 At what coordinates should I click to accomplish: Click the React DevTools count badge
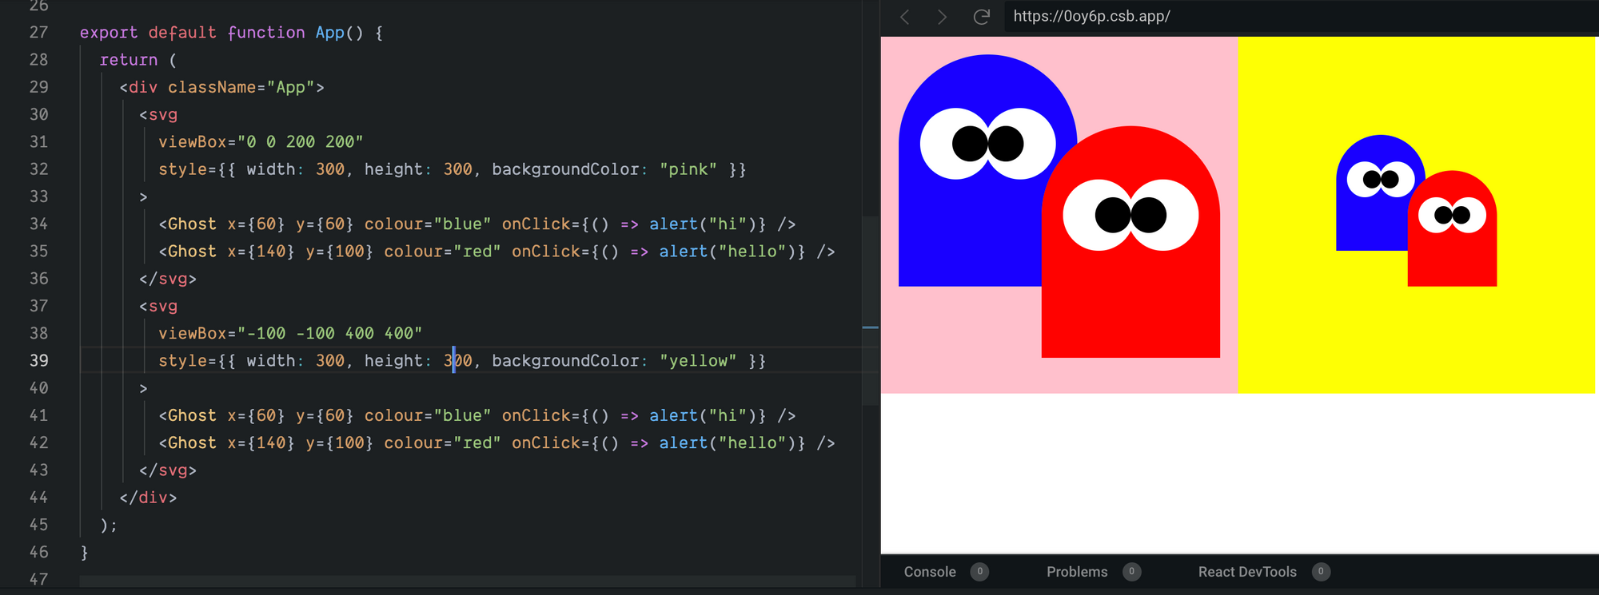coord(1321,572)
